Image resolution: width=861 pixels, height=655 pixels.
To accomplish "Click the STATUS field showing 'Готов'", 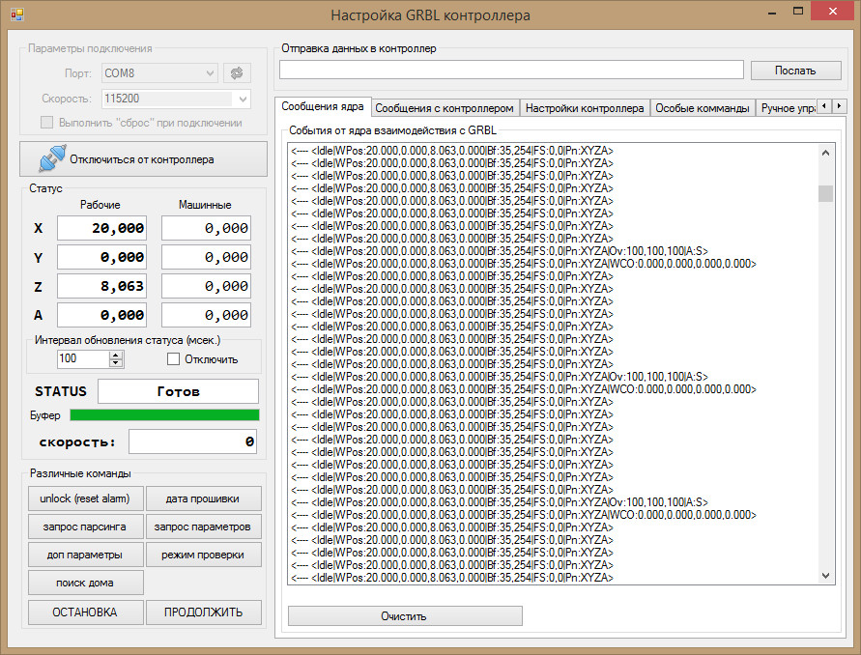I will [178, 391].
